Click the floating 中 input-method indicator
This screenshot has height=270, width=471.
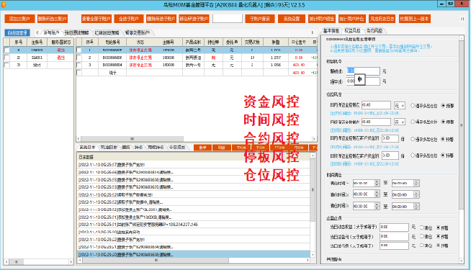[359, 79]
